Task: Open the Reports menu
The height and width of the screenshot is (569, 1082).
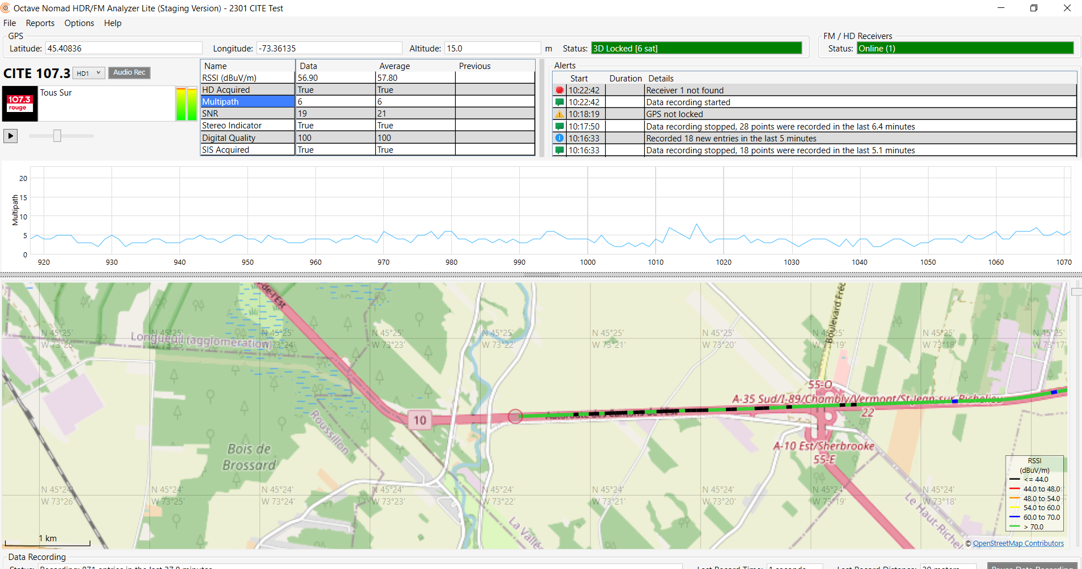Action: 40,23
